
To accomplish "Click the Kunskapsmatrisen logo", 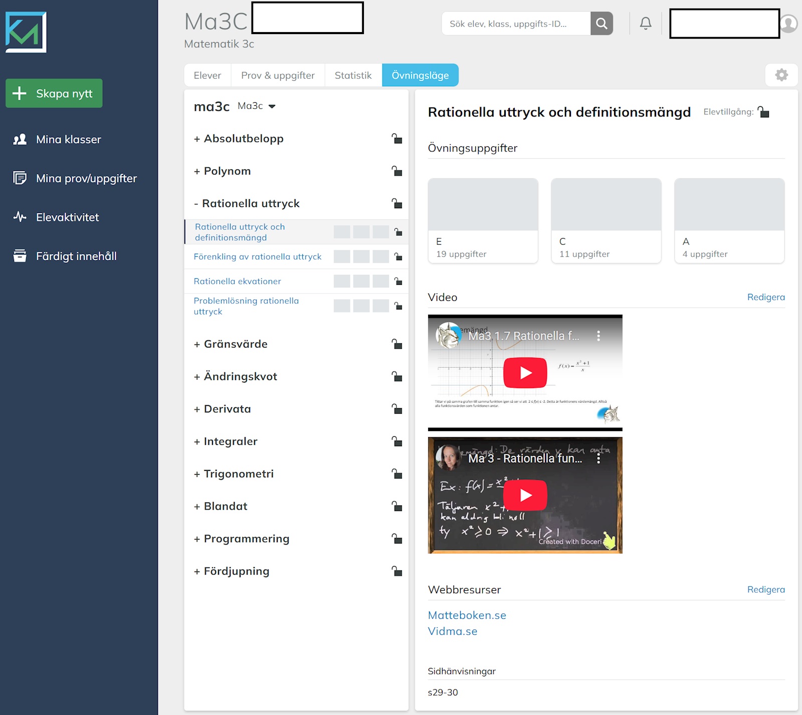I will coord(26,32).
